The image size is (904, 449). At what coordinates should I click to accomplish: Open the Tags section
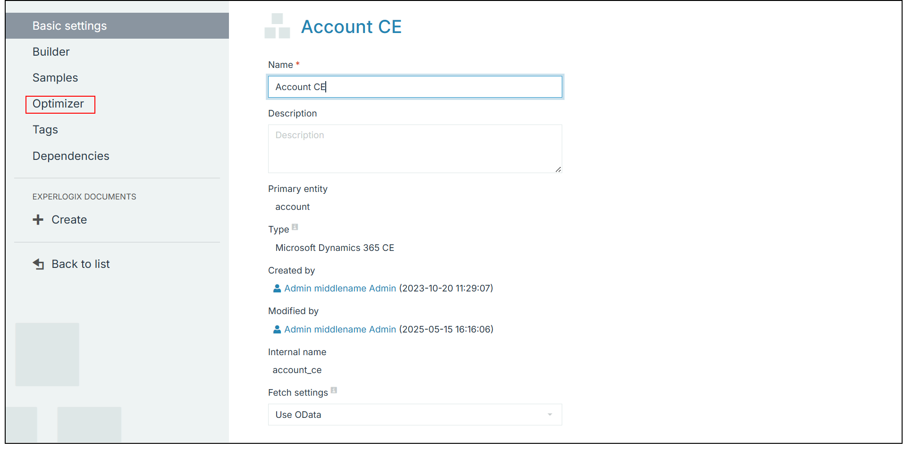45,130
